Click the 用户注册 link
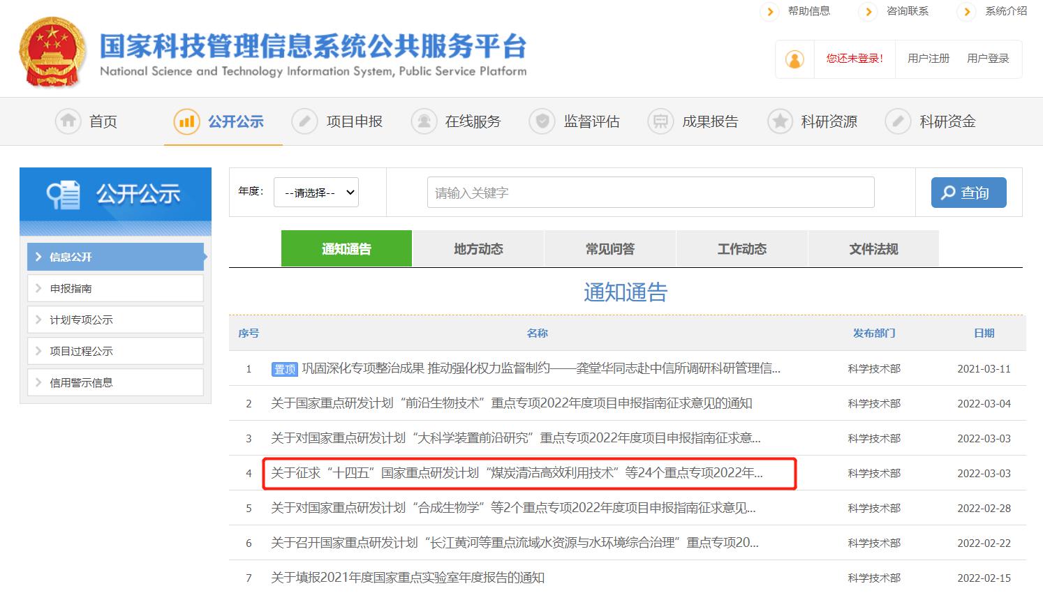 point(927,59)
